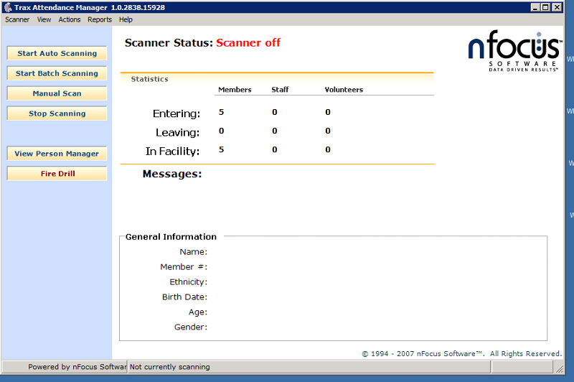Click the 'Volunteers' column header
This screenshot has width=574, height=382.
pos(344,90)
